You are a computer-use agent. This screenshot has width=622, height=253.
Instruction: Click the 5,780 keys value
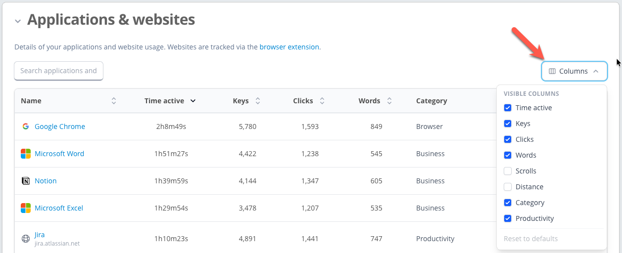click(x=247, y=126)
